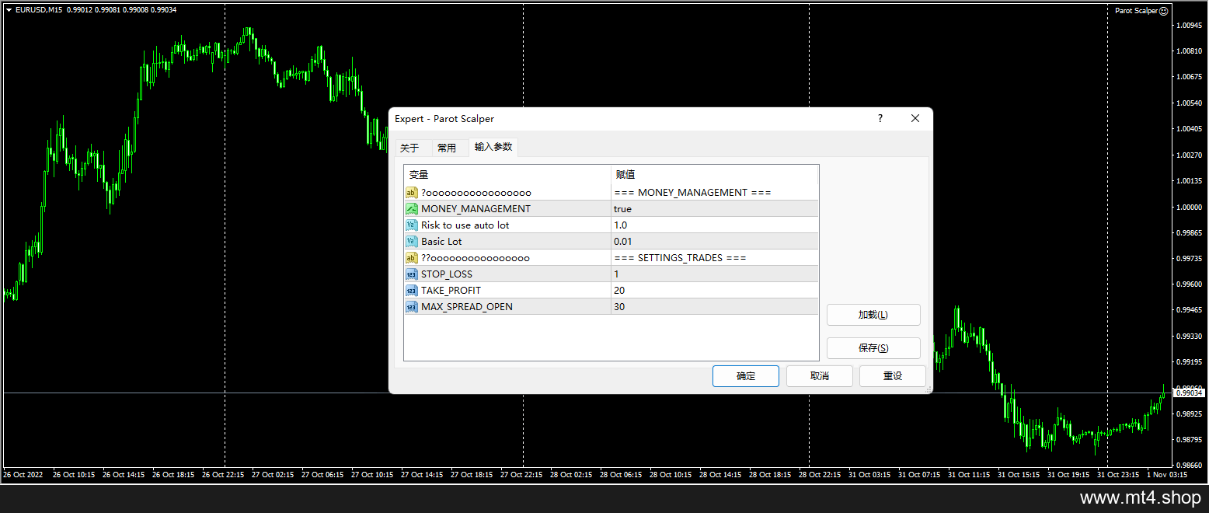Click the 重设 button
The height and width of the screenshot is (513, 1209).
pyautogui.click(x=893, y=375)
